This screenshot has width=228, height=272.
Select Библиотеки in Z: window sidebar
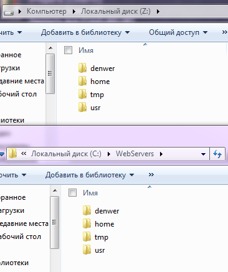(12, 120)
